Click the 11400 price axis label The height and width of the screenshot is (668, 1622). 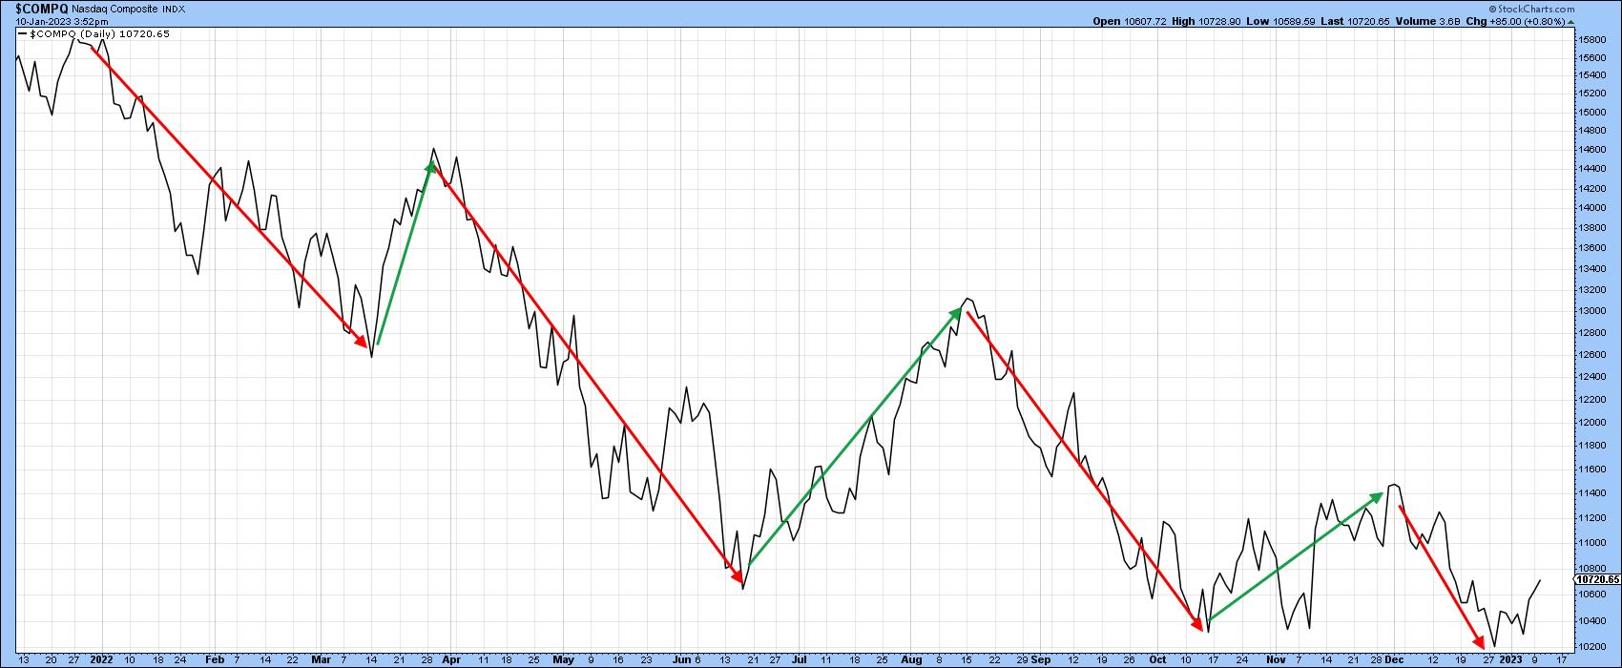1592,493
